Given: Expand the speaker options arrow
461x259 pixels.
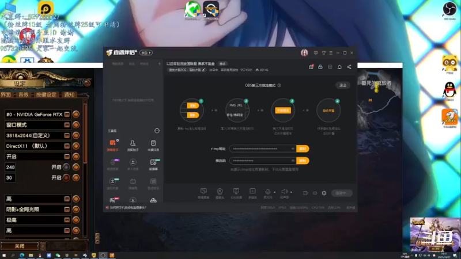Looking at the screenshot, I should point(291,192).
